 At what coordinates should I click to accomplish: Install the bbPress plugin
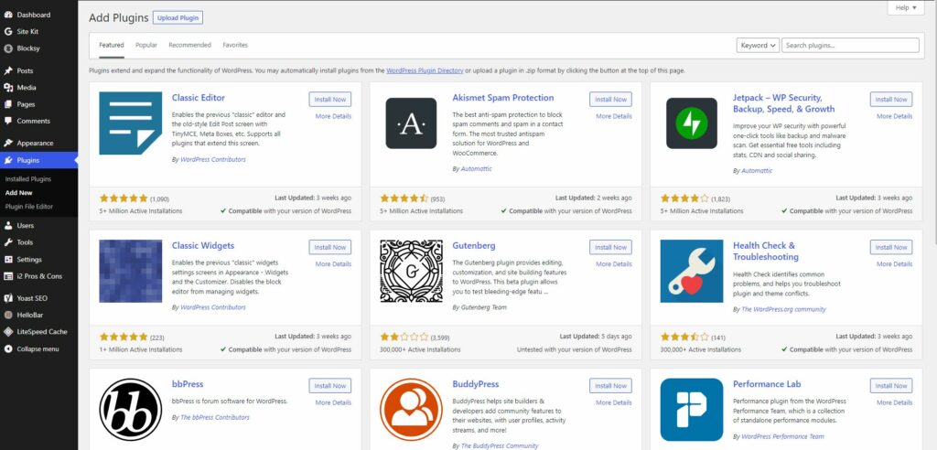point(329,385)
